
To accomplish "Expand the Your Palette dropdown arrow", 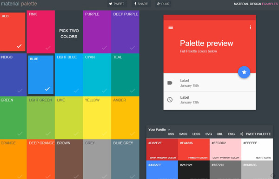I will (x=169, y=130).
